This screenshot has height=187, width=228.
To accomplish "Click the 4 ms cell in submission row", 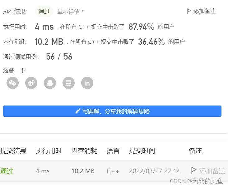I will pos(43,171).
